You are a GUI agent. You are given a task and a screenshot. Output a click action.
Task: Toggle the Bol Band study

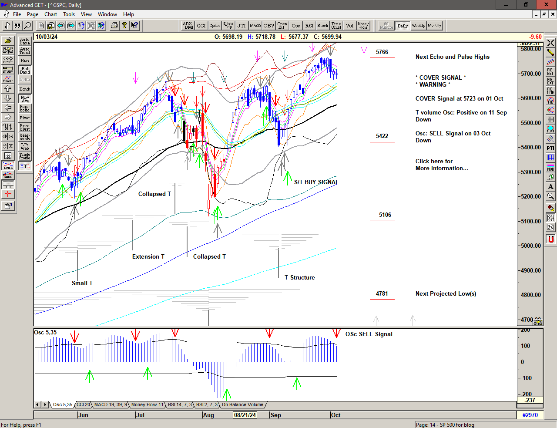pyautogui.click(x=25, y=70)
